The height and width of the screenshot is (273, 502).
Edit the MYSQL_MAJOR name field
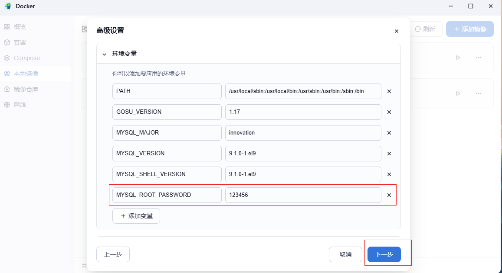167,133
